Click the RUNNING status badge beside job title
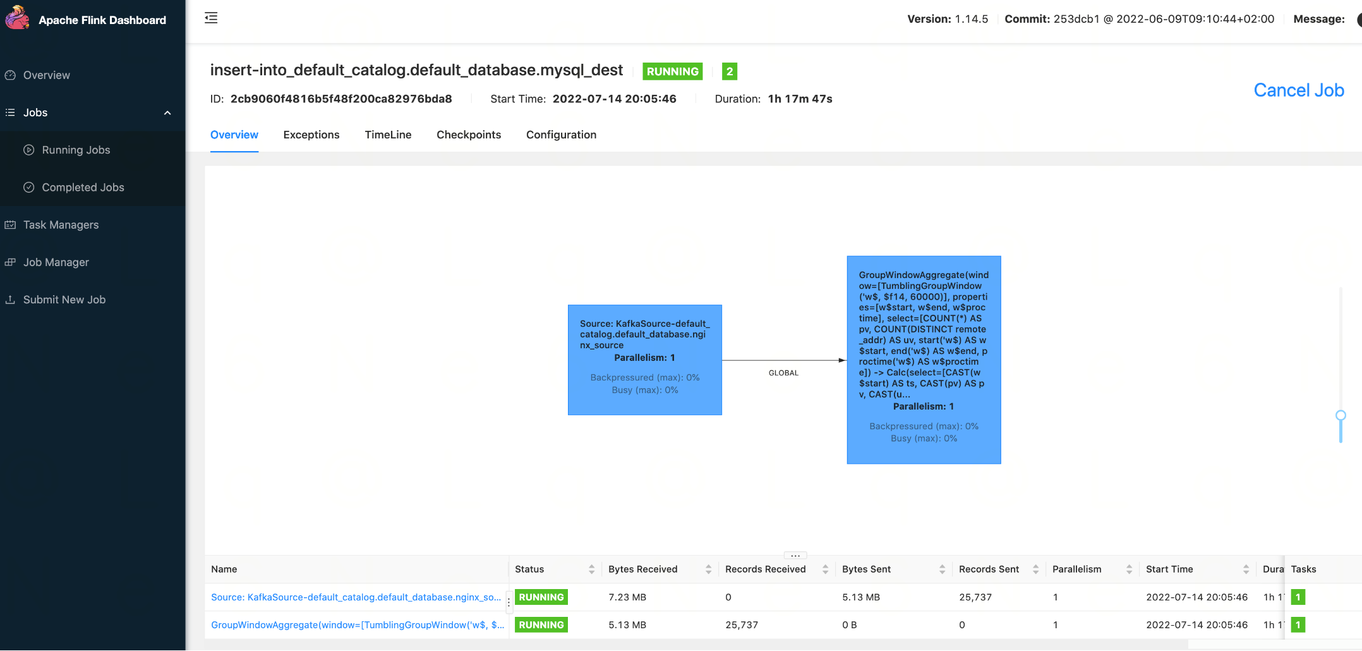 673,71
